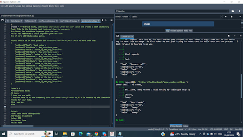Click the editor browse tabs icon

[x=3, y=20]
